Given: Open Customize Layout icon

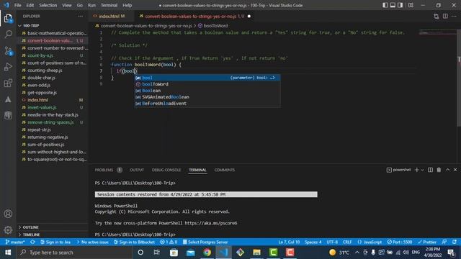Looking at the screenshot, I should coord(411,5).
